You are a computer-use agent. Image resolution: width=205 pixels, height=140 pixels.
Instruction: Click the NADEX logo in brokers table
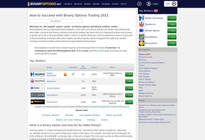point(38,74)
